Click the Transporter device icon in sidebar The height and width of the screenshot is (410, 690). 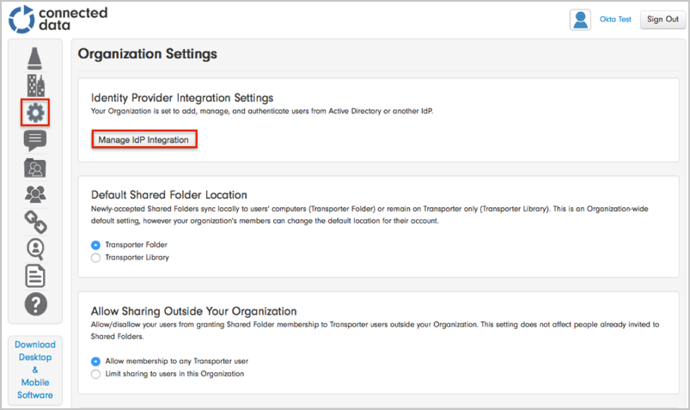35,58
